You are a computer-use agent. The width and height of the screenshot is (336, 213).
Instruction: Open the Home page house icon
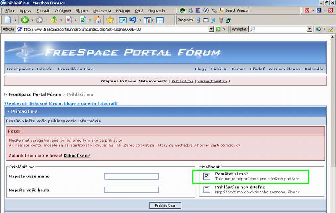click(97, 20)
